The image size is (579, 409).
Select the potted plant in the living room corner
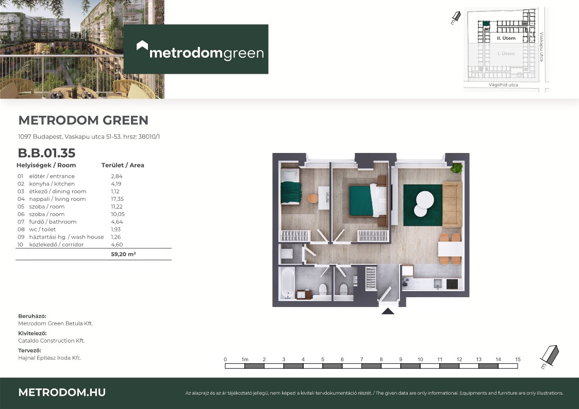(x=456, y=167)
